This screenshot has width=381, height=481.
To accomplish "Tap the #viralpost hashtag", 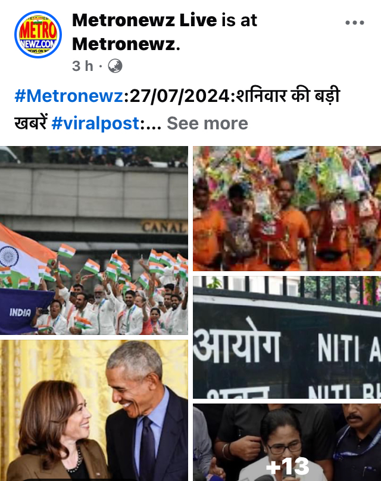I will click(96, 123).
